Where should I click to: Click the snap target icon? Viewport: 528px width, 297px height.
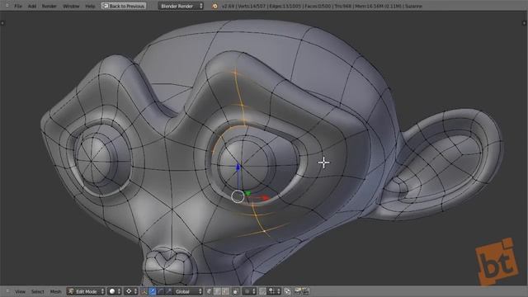pos(287,291)
